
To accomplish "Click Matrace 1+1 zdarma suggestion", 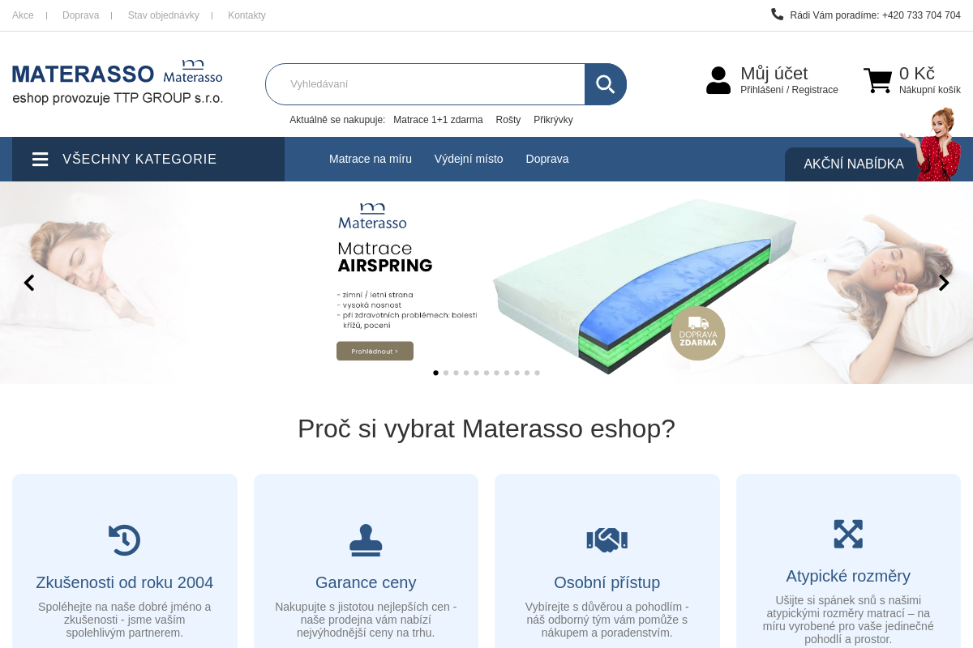I will pos(438,120).
